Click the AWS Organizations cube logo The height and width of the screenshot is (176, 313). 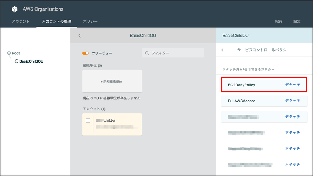tap(14, 9)
